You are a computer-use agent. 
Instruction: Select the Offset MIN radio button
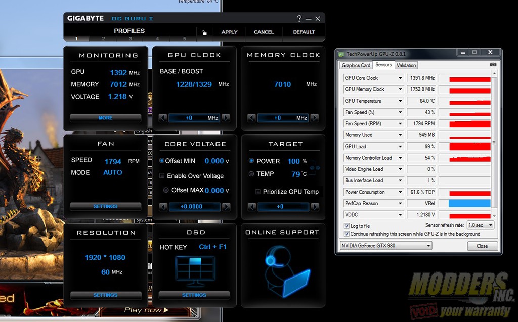(162, 161)
